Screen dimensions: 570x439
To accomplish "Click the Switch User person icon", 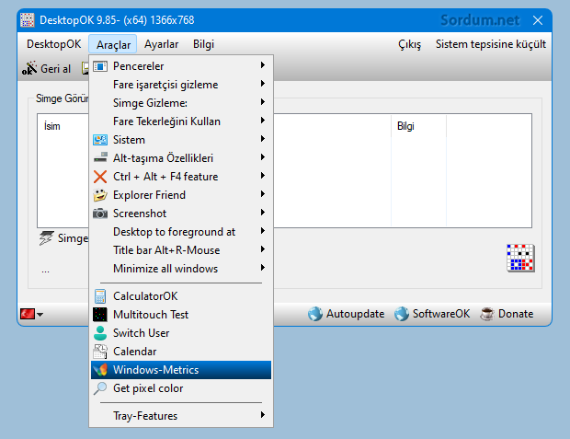I will [x=100, y=333].
